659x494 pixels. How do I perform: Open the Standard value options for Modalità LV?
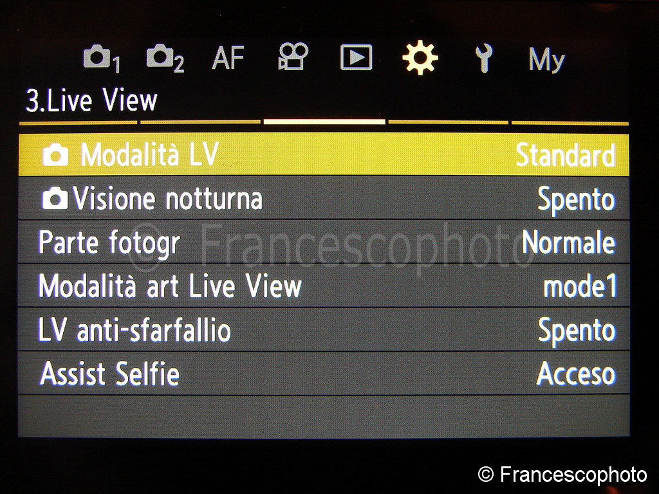[566, 156]
